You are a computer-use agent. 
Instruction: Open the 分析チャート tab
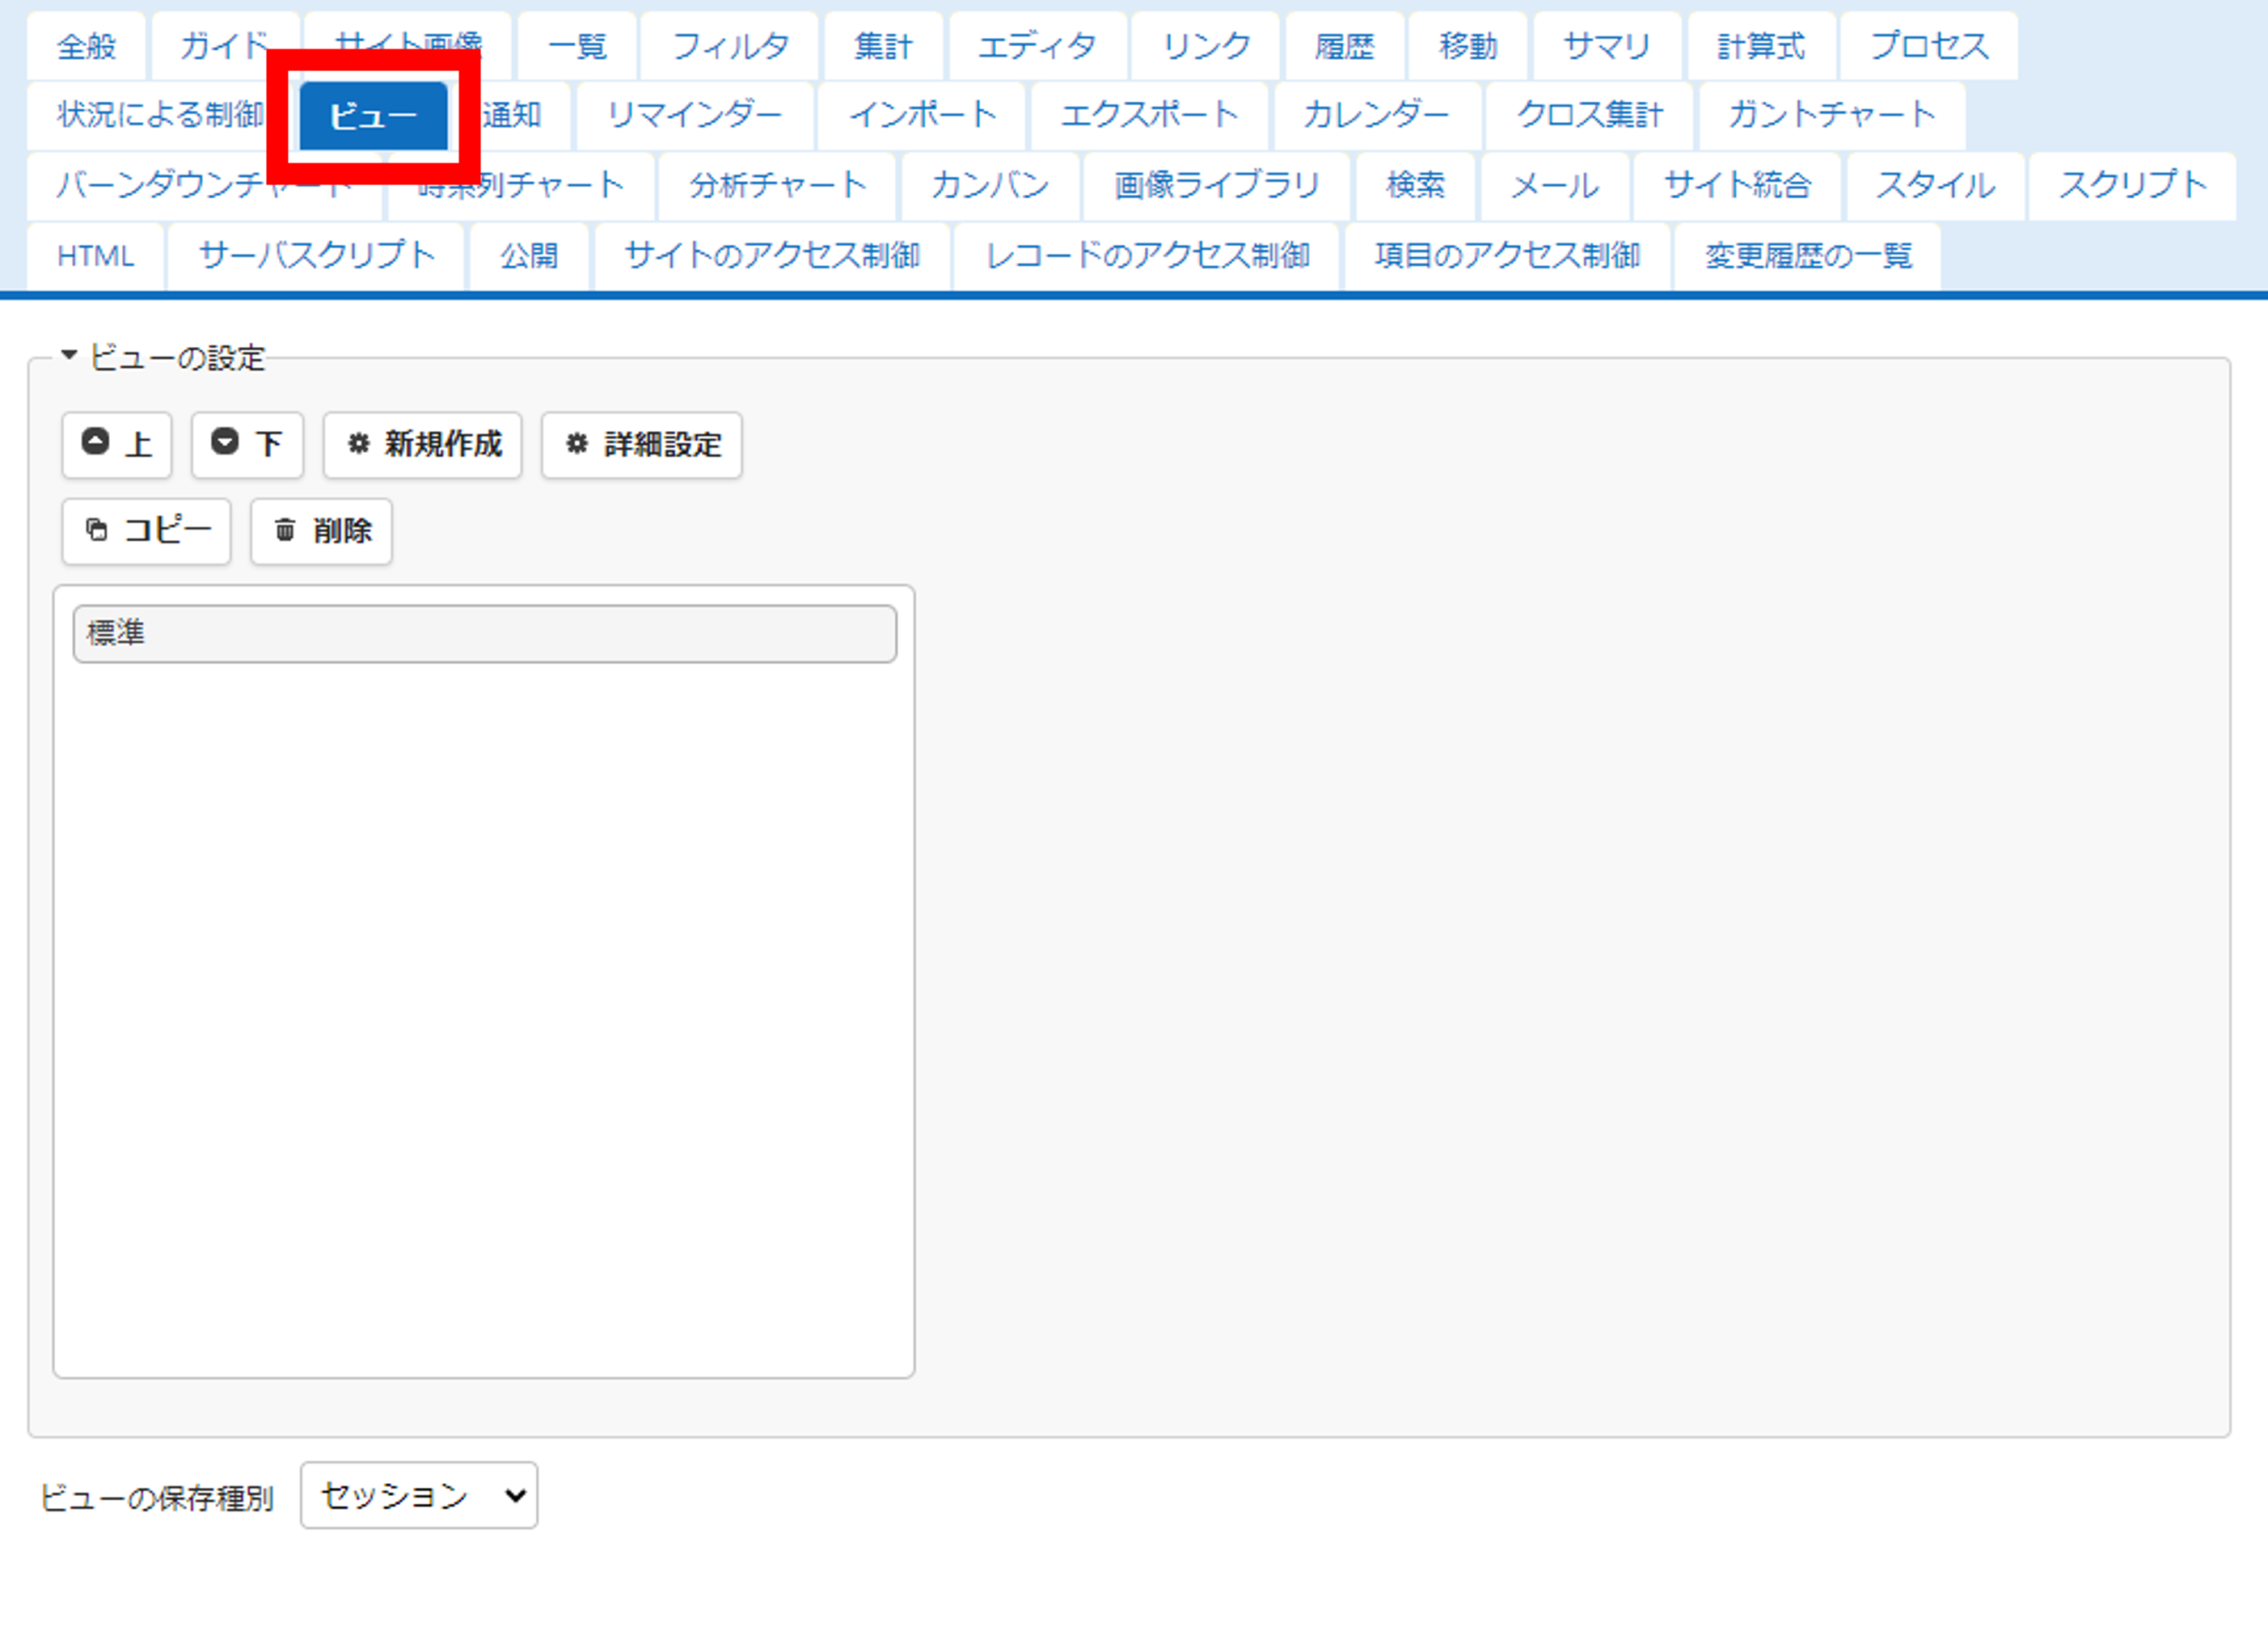777,186
